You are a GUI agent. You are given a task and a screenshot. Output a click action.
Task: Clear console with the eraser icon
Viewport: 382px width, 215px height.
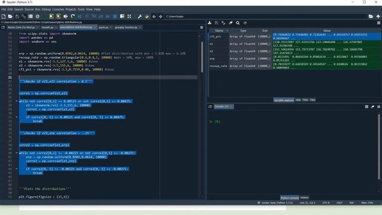[372, 106]
